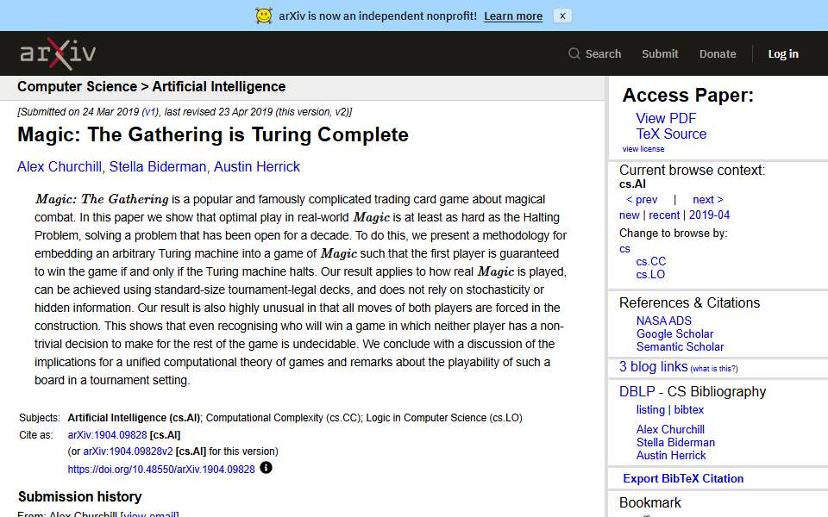This screenshot has height=517, width=828.
Task: Click the search magnifier icon
Action: 574,53
